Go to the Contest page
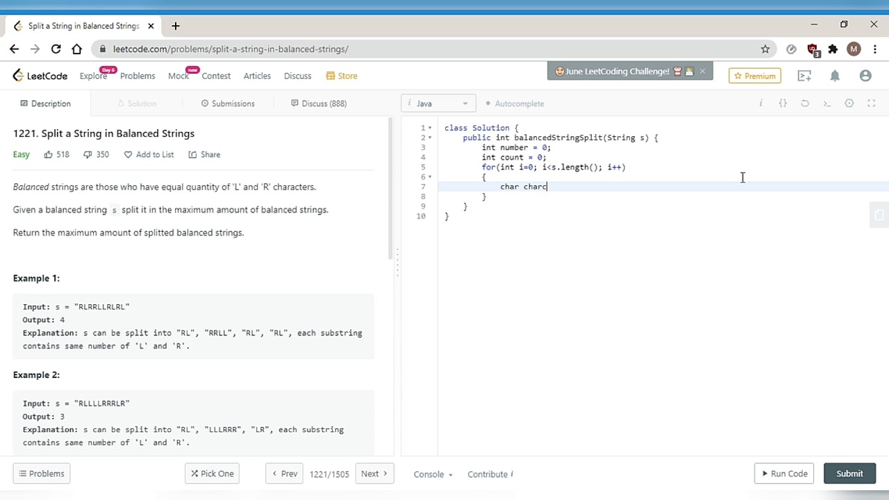Screen dimensions: 889x500 pos(216,76)
